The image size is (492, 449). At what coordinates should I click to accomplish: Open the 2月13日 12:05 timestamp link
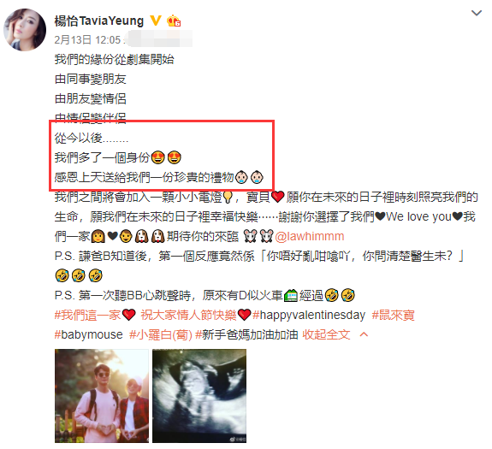pos(87,40)
